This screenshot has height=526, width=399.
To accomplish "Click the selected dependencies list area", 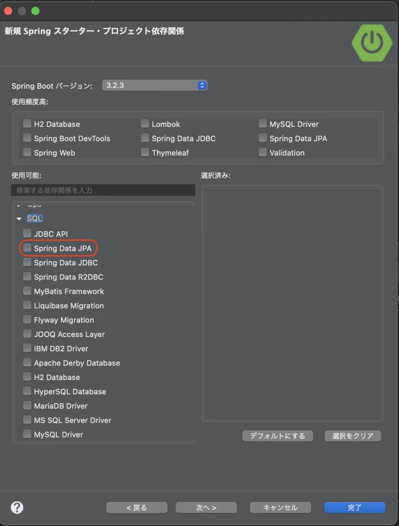I will click(292, 303).
